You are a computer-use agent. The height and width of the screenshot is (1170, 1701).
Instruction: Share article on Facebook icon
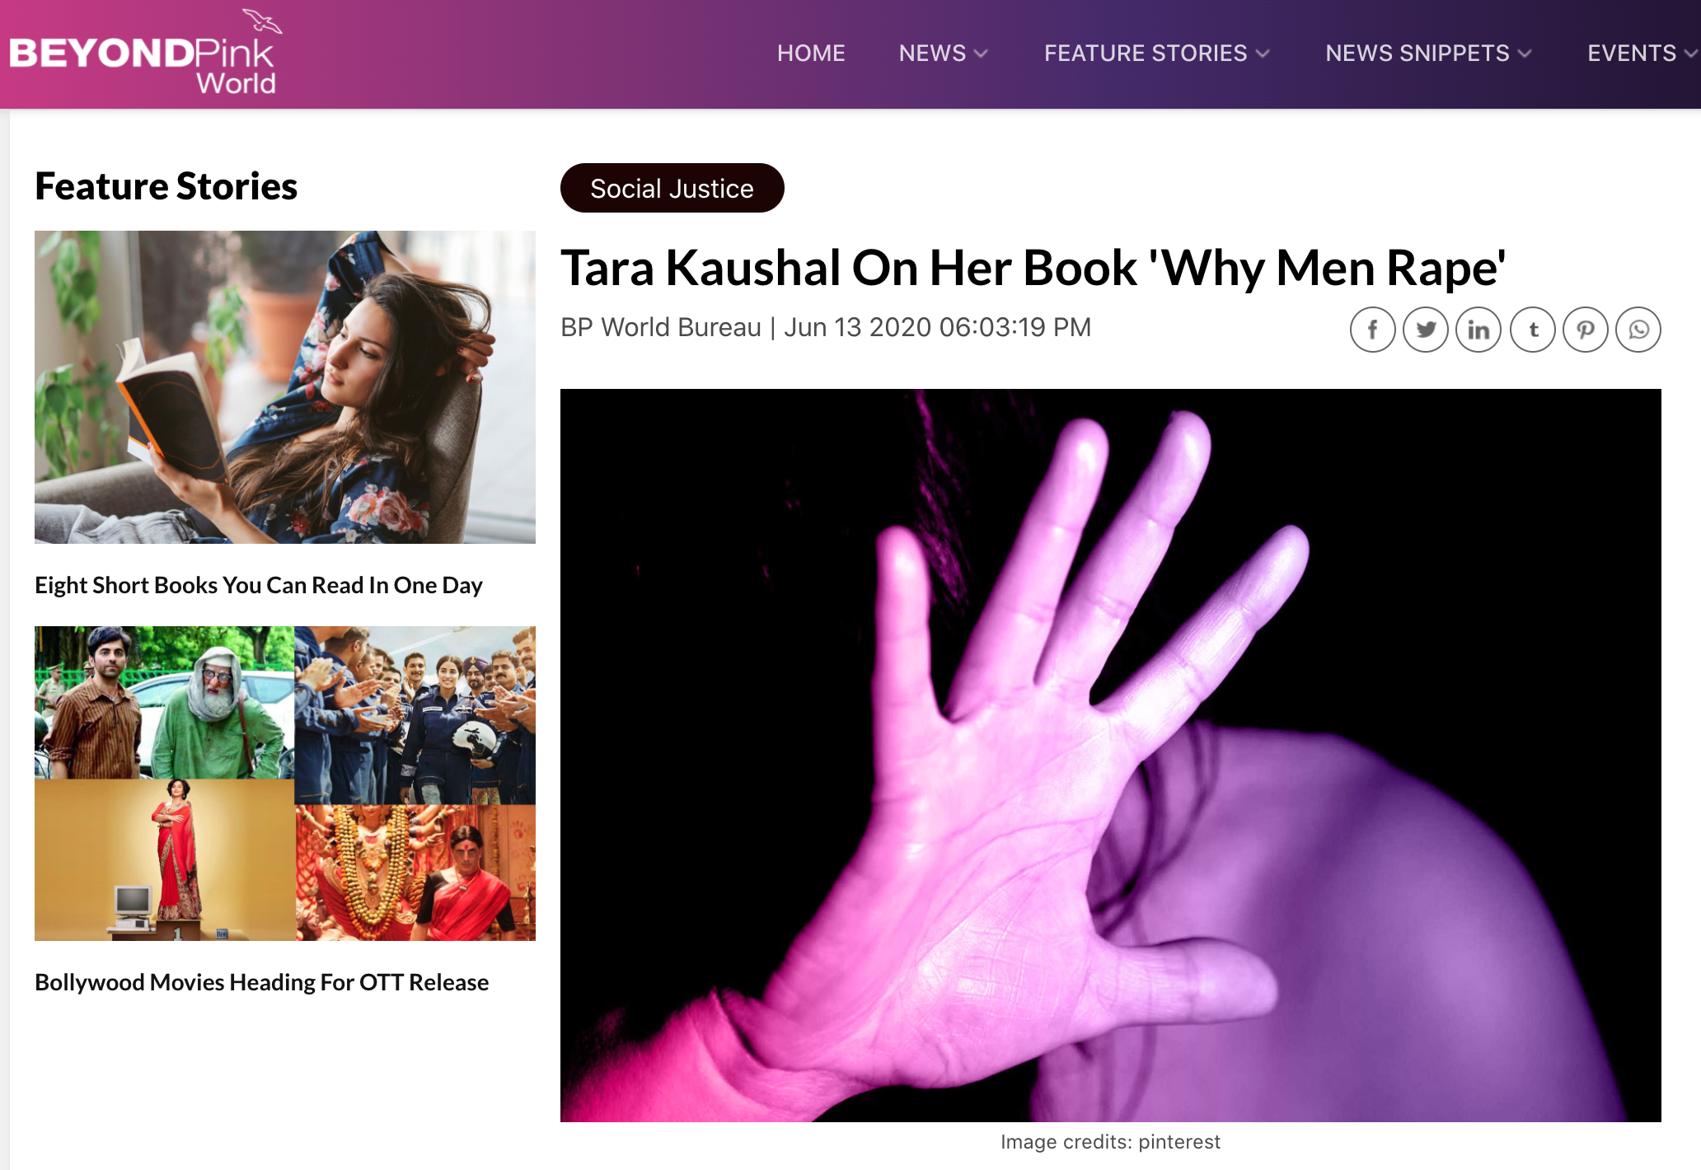coord(1372,330)
